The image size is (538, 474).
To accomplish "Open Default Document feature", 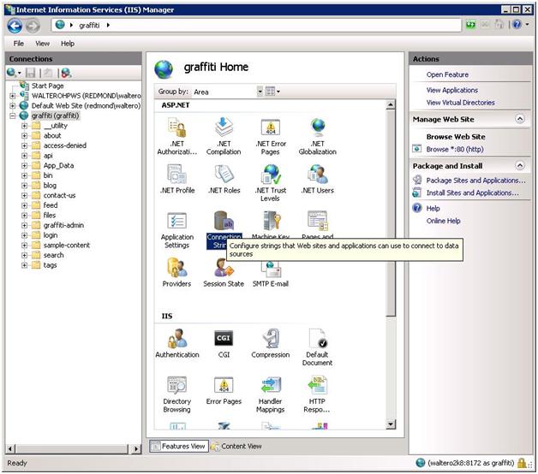I will click(317, 347).
